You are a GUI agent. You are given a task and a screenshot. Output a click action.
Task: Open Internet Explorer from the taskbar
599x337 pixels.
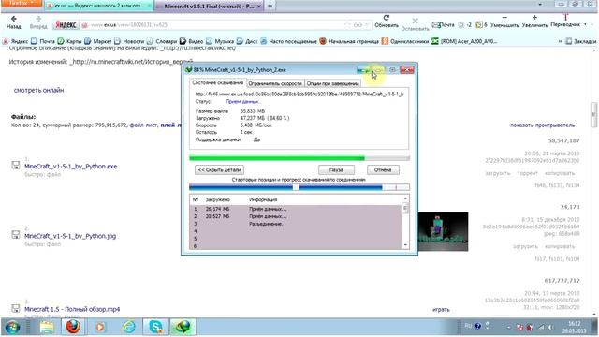(129, 327)
